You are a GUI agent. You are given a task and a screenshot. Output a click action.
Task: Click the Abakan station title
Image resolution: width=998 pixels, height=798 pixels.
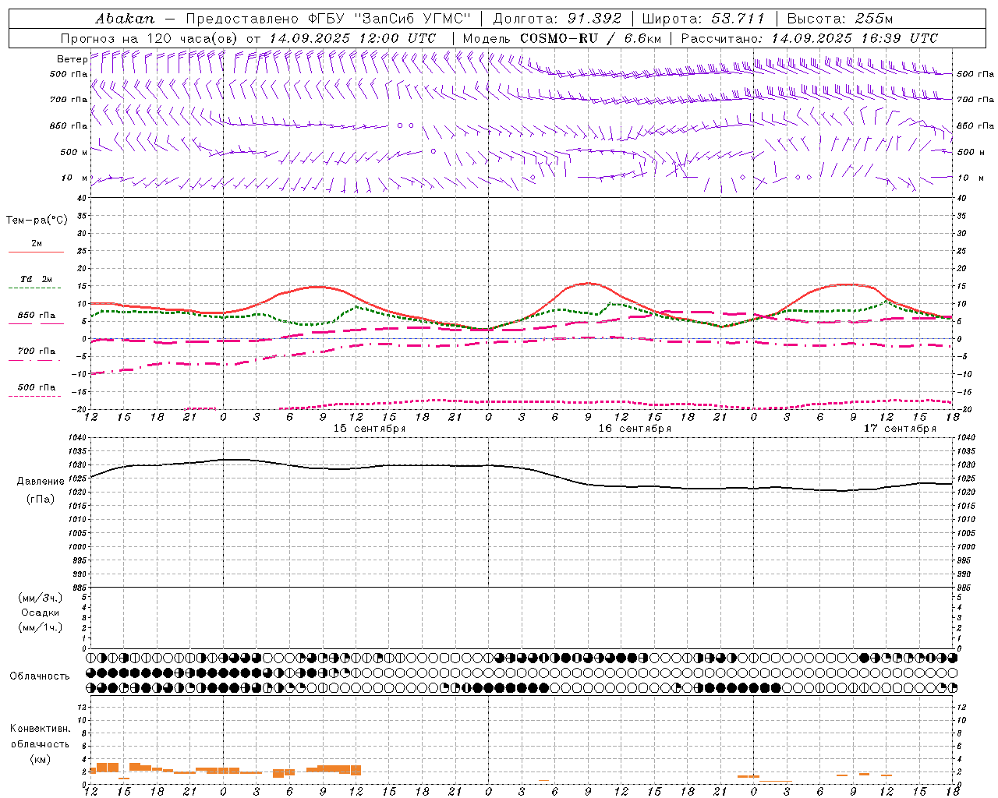tap(125, 19)
